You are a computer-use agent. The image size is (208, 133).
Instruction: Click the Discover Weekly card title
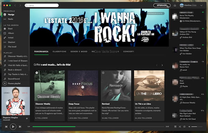[x=43, y=104]
